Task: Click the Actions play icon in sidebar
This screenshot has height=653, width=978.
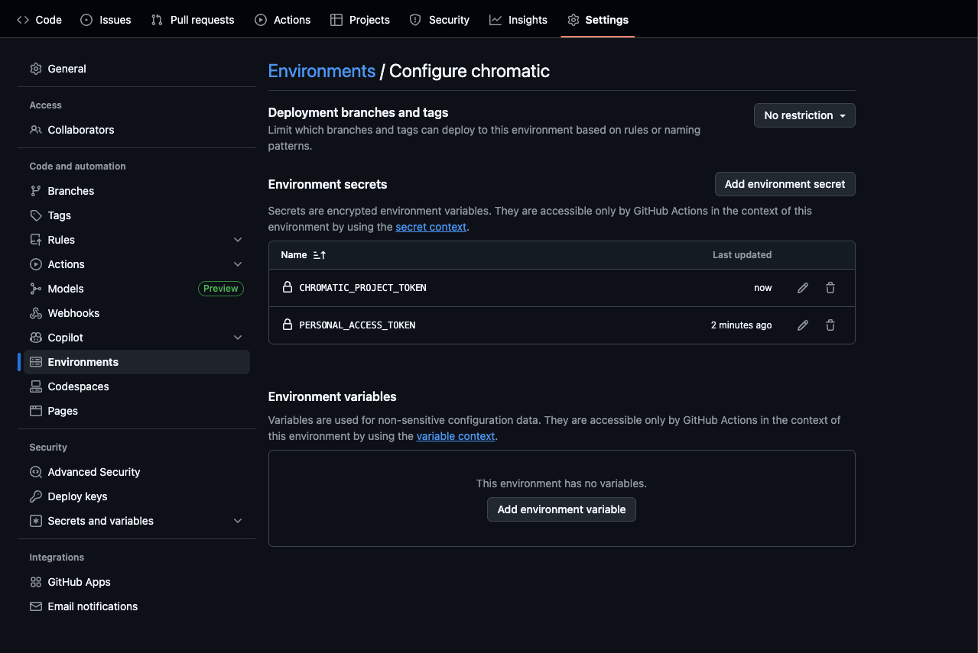Action: tap(36, 264)
